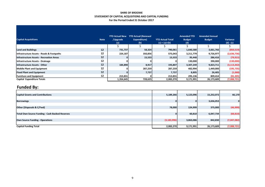Screen dimensions: 265x187
Task: Click the 'Amended YTD Budget' header
Action: [x=187, y=38]
